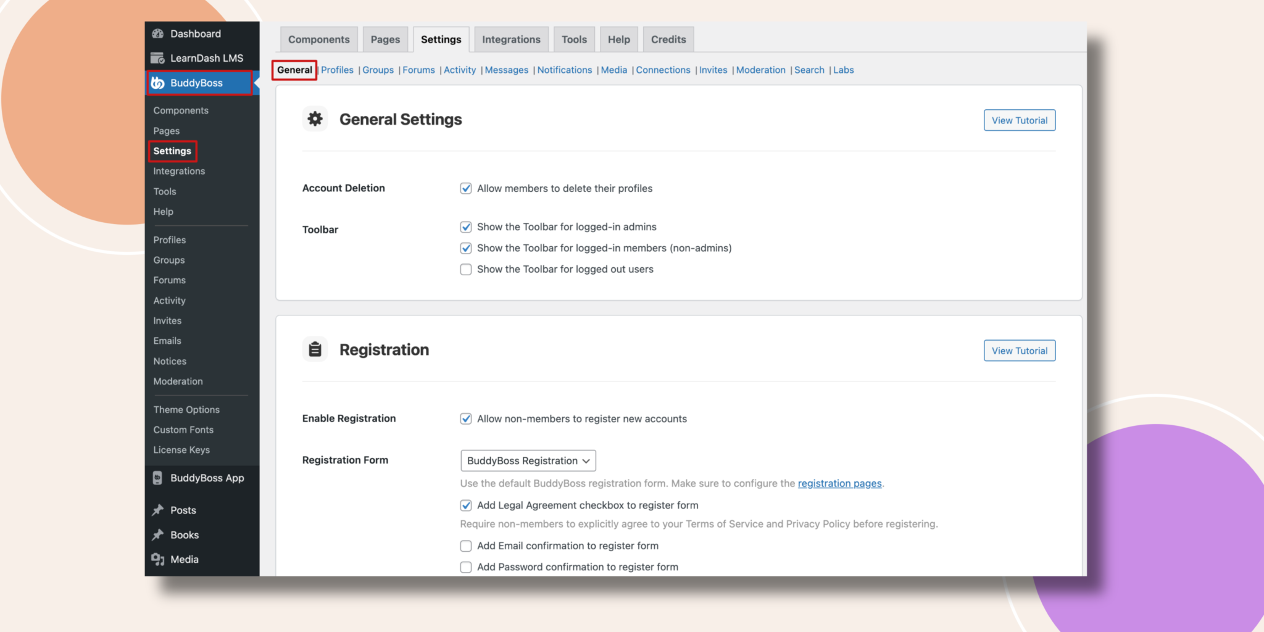Screen dimensions: 1264x632
Task: Open the BuddyBoss Registration form dropdown
Action: coord(528,460)
